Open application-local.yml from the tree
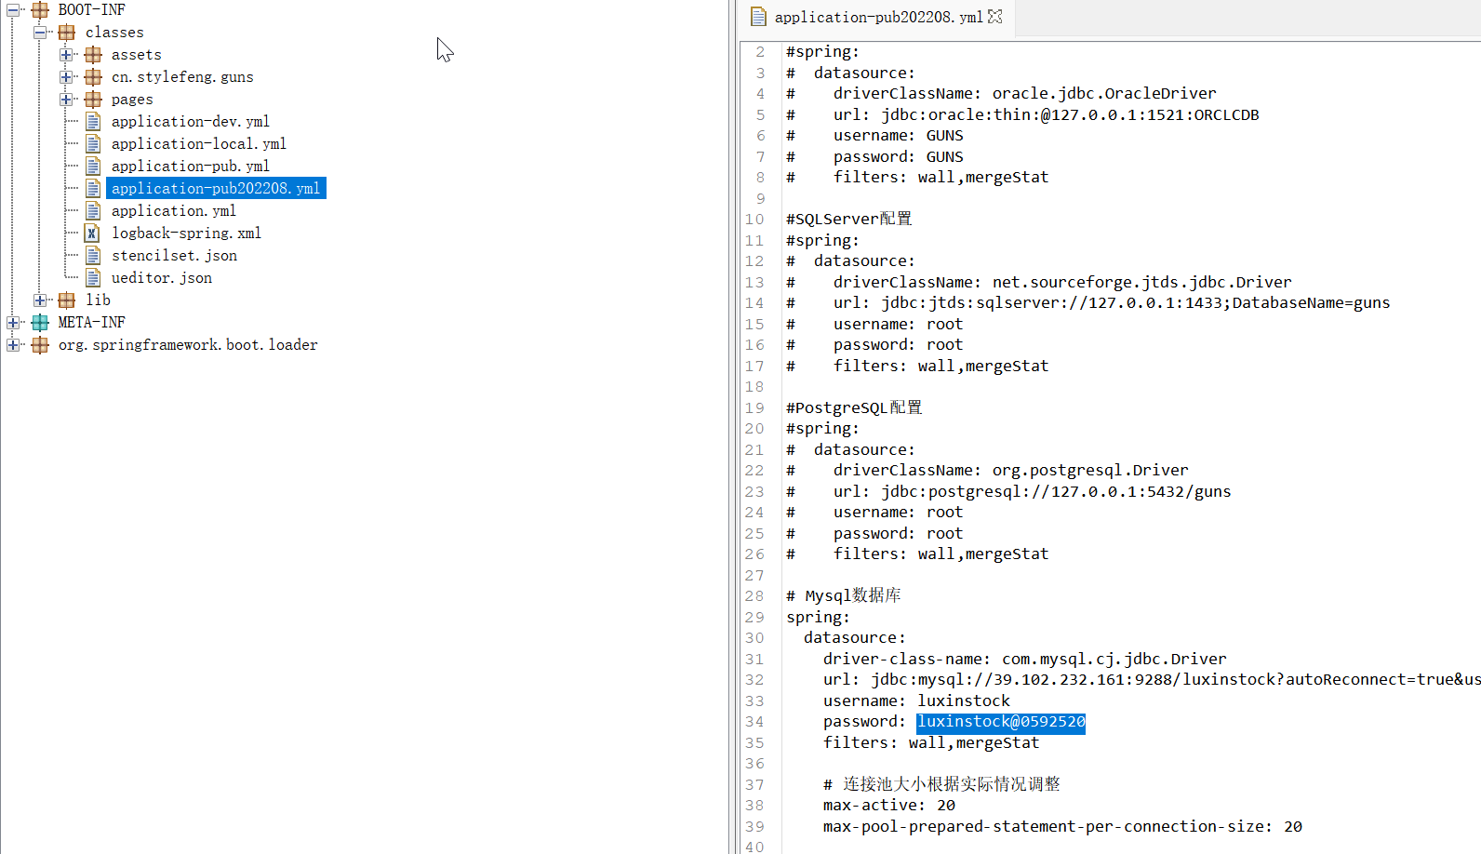This screenshot has height=854, width=1481. click(x=199, y=144)
